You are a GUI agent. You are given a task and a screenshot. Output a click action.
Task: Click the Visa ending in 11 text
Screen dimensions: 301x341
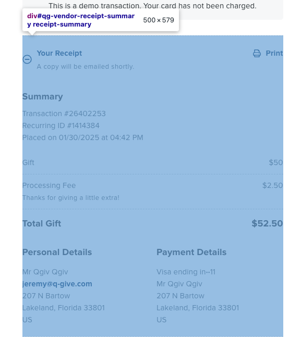pos(186,272)
